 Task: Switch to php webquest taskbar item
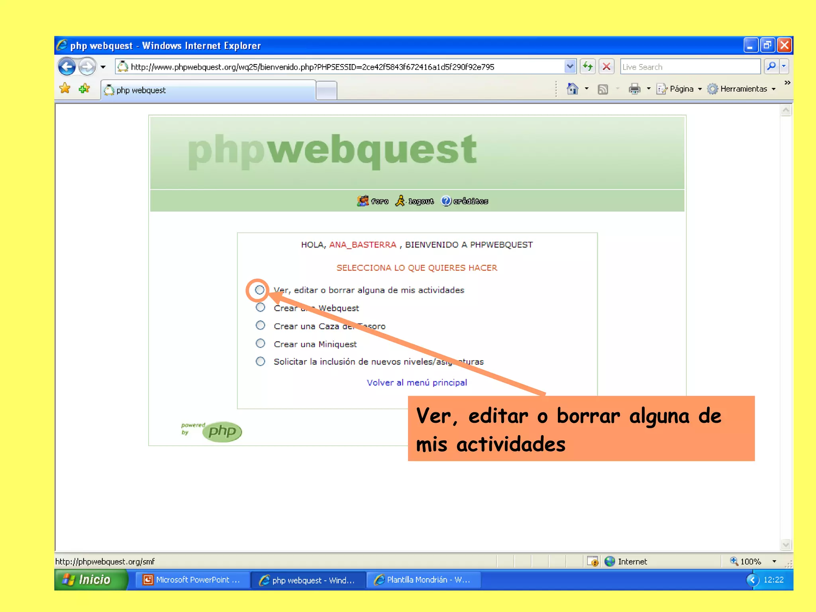click(308, 580)
